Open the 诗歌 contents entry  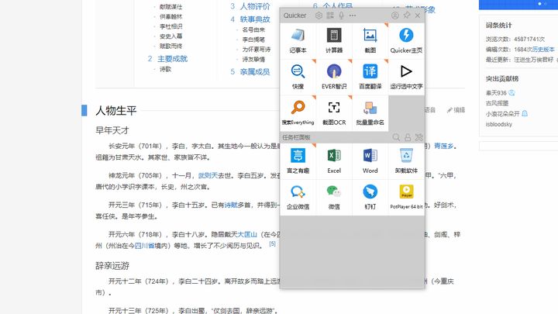tap(165, 69)
